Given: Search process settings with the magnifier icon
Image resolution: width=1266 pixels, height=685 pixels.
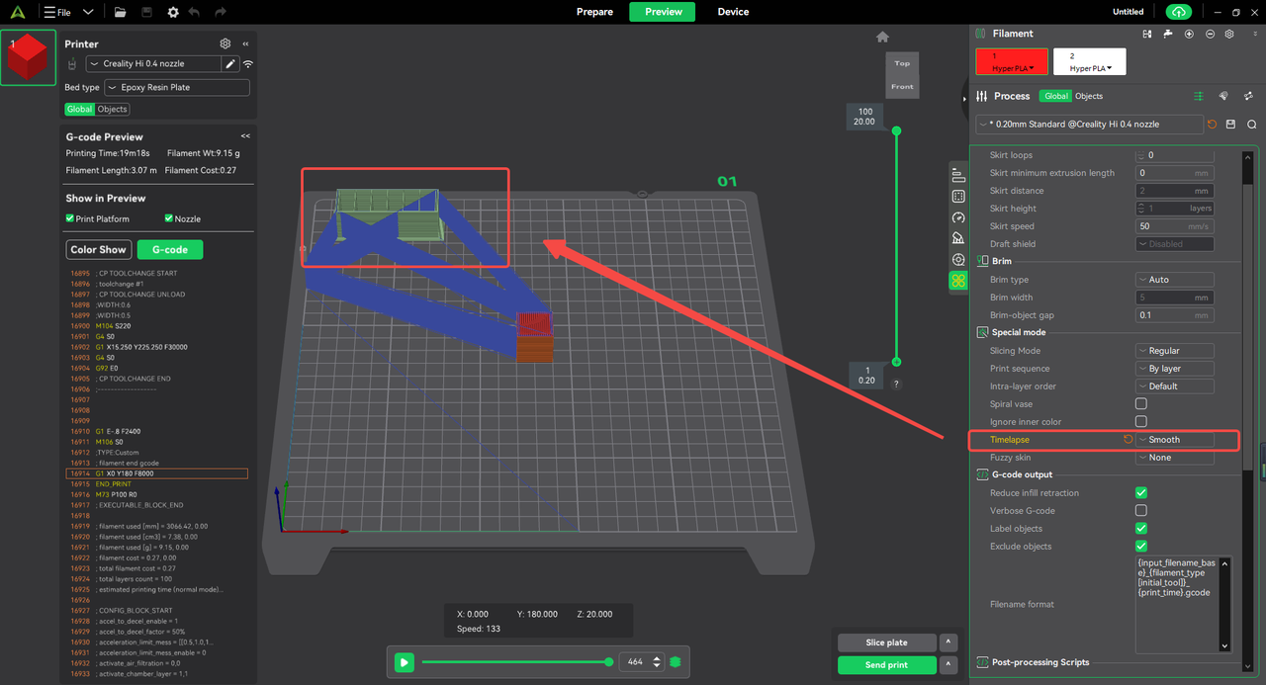Looking at the screenshot, I should pyautogui.click(x=1251, y=125).
